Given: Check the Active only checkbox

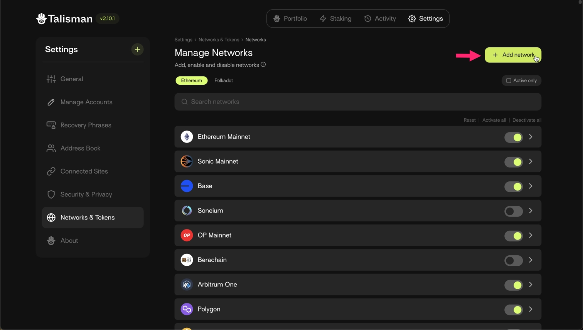Looking at the screenshot, I should 509,80.
